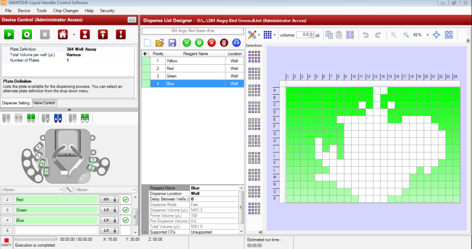Open the 61% zoom level dropdown
Screen dimensions: 472x249
point(427,35)
